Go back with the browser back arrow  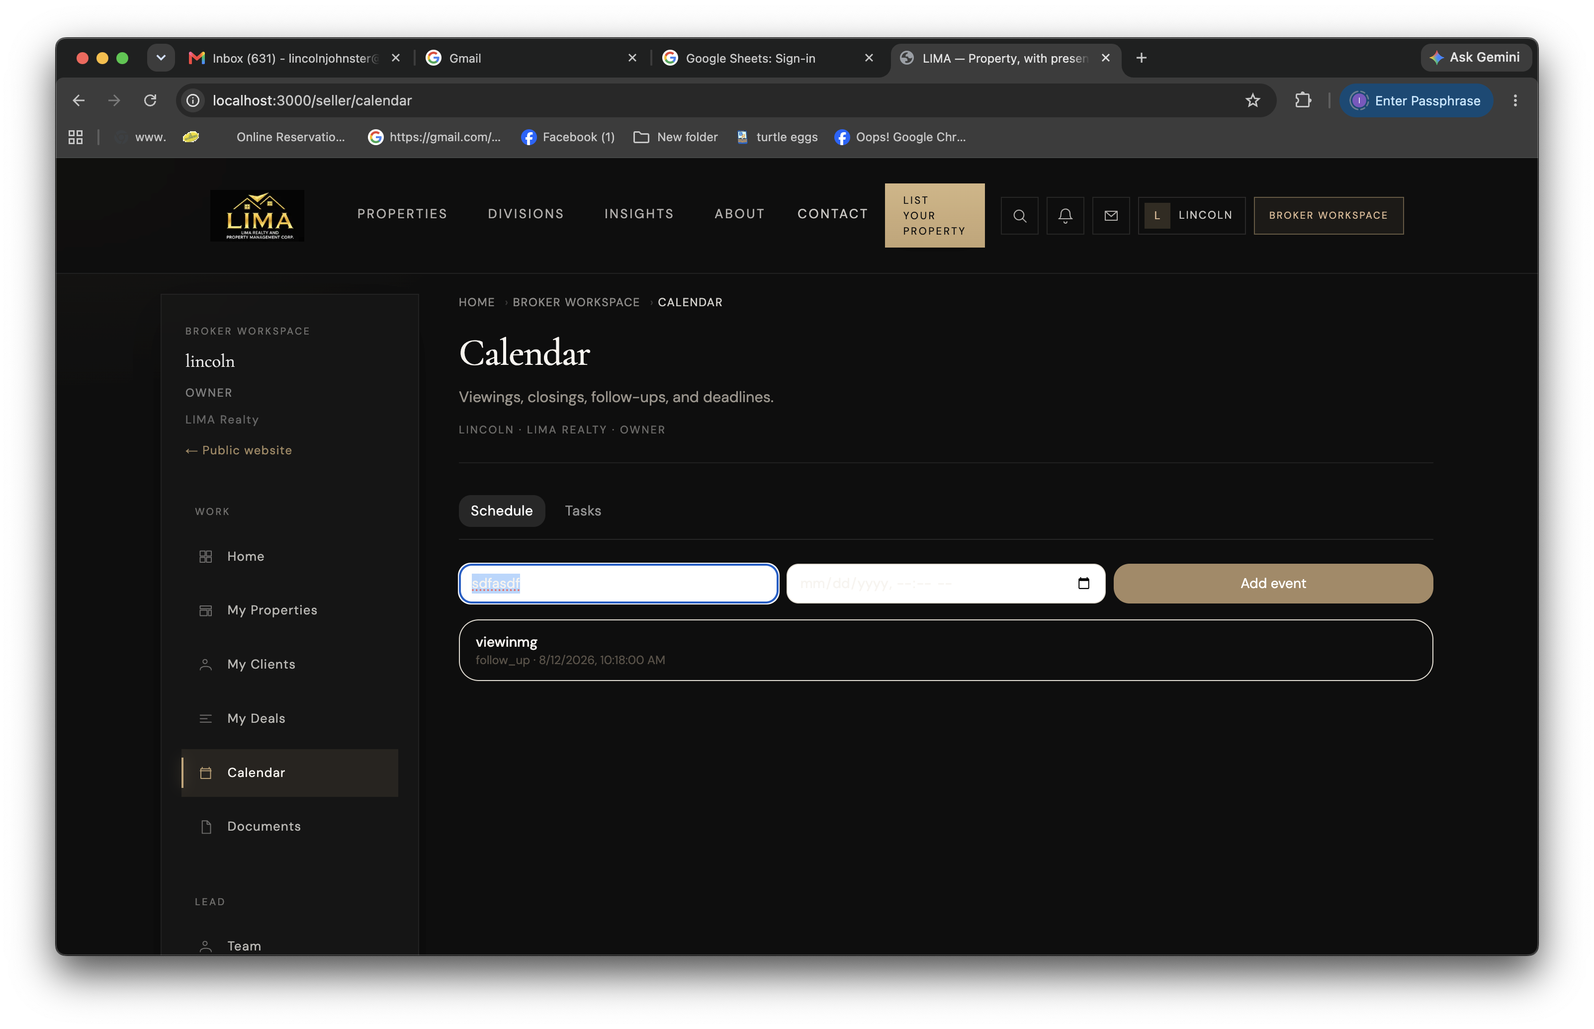[78, 100]
